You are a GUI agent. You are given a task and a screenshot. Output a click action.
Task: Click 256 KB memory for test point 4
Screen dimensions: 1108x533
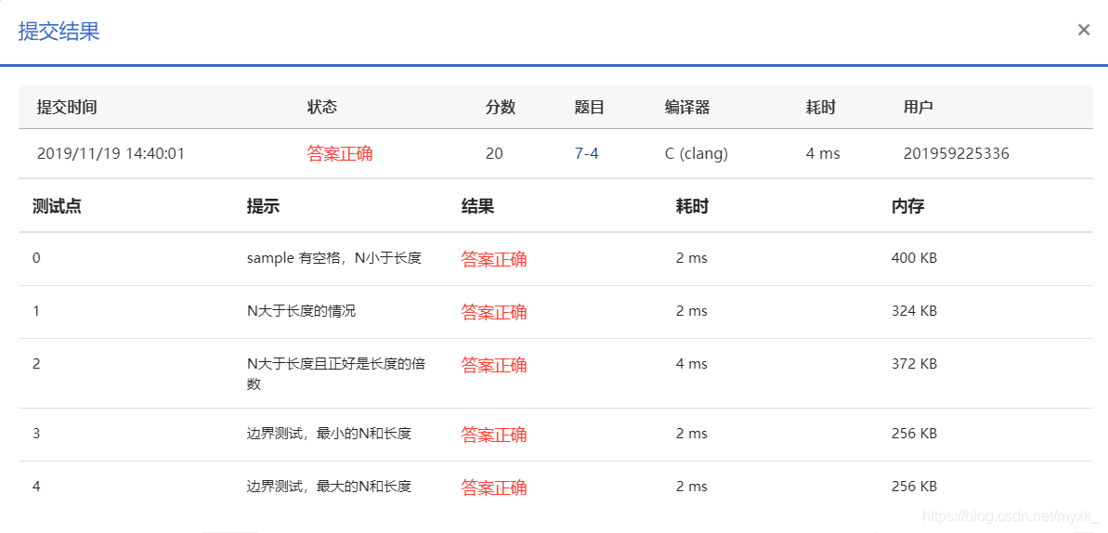pyautogui.click(x=915, y=487)
